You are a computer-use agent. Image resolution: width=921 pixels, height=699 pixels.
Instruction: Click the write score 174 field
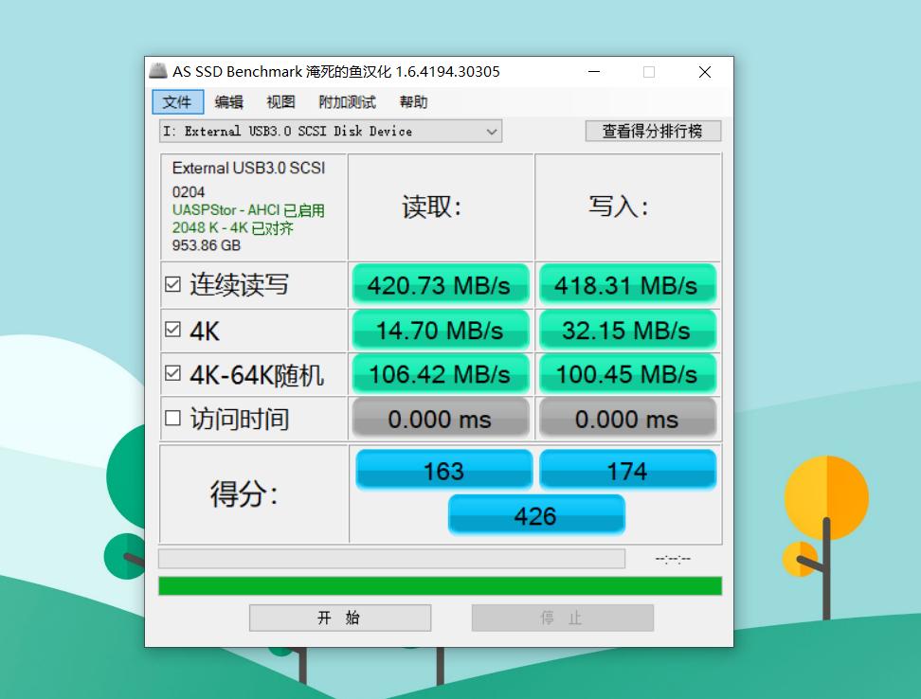627,470
